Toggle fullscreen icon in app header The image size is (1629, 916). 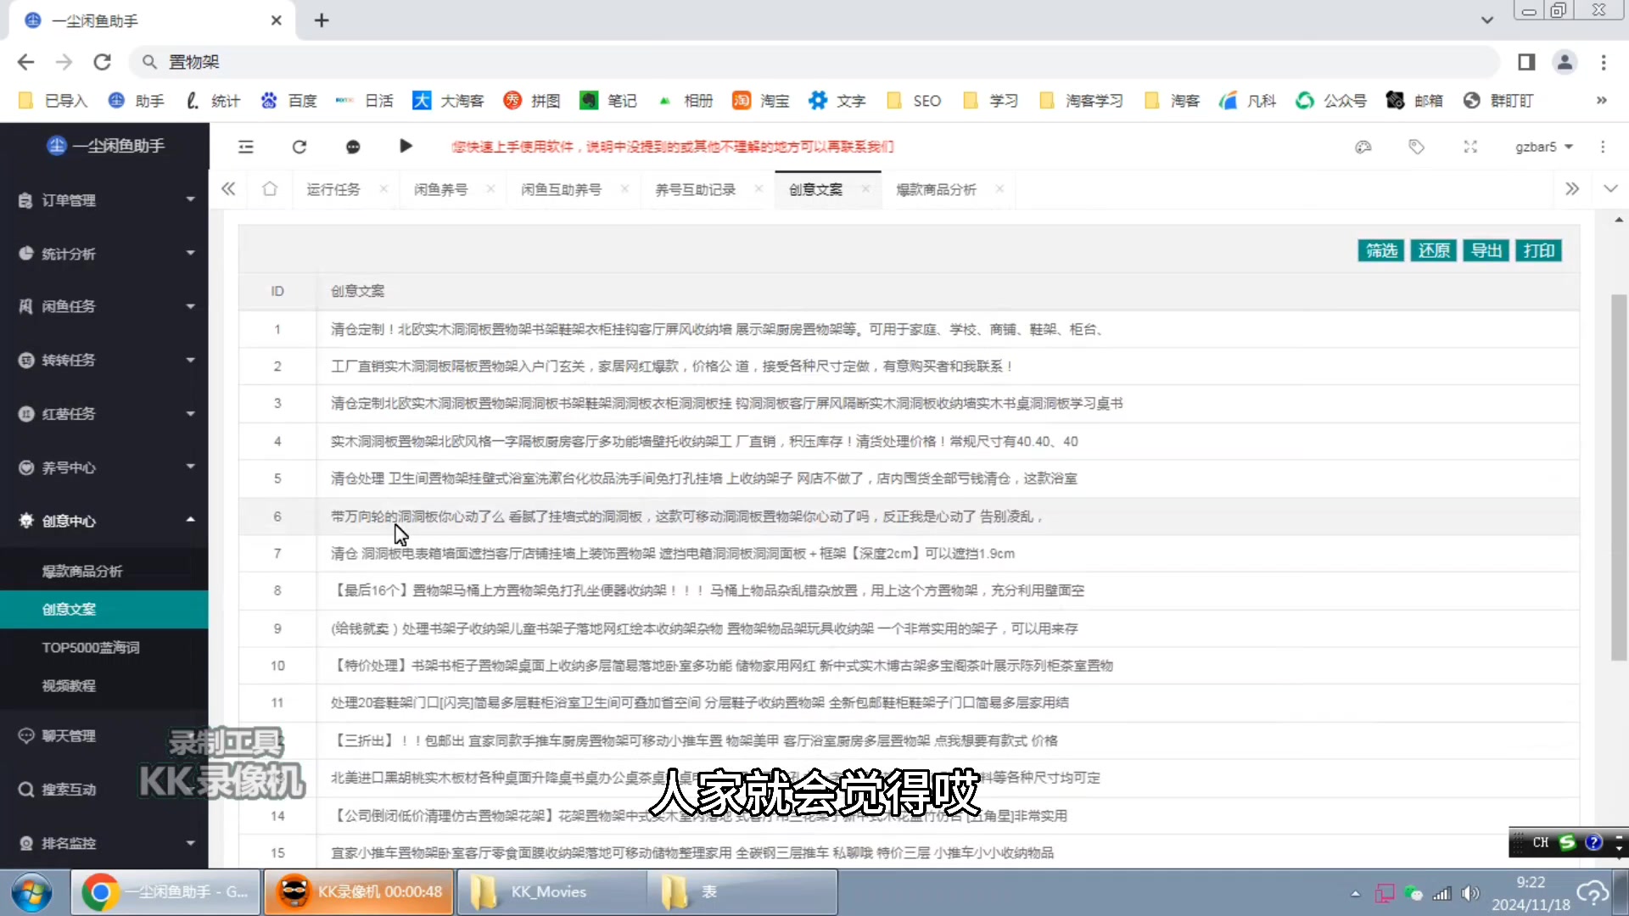(x=1470, y=147)
